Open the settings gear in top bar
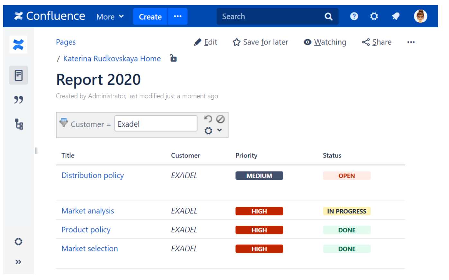The width and height of the screenshot is (449, 280). [x=374, y=16]
